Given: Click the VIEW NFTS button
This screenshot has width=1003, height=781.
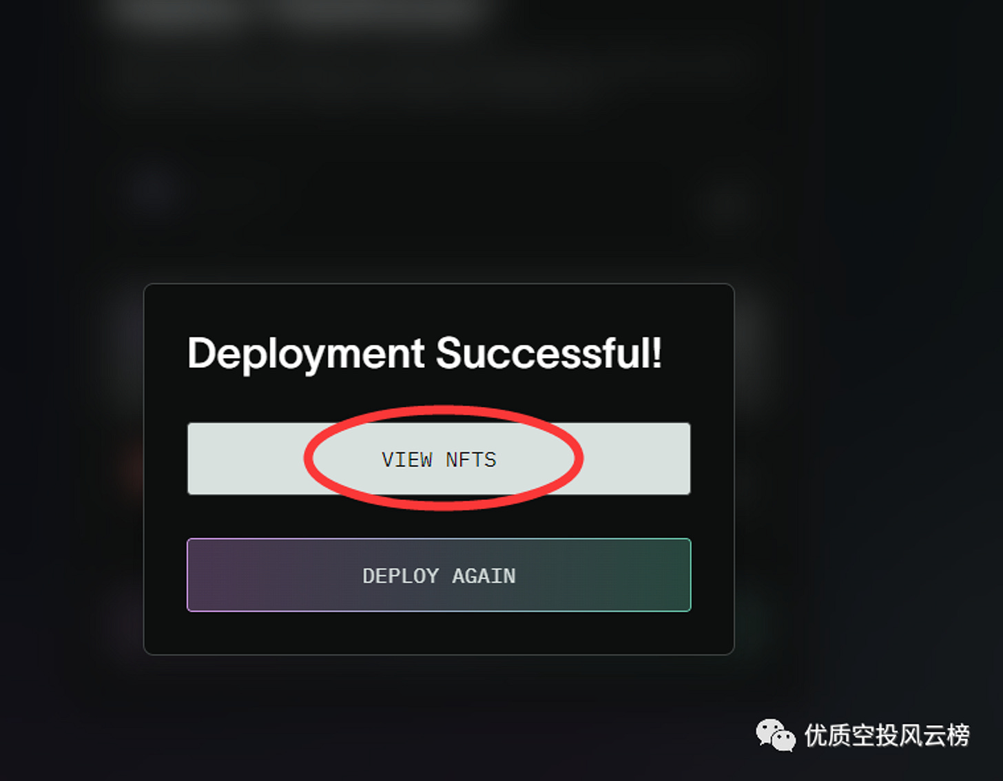Looking at the screenshot, I should [439, 459].
